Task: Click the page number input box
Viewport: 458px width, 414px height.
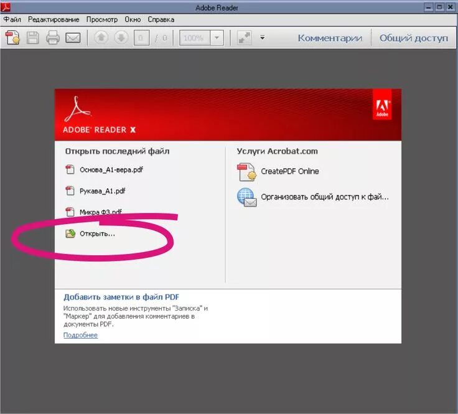Action: click(141, 38)
